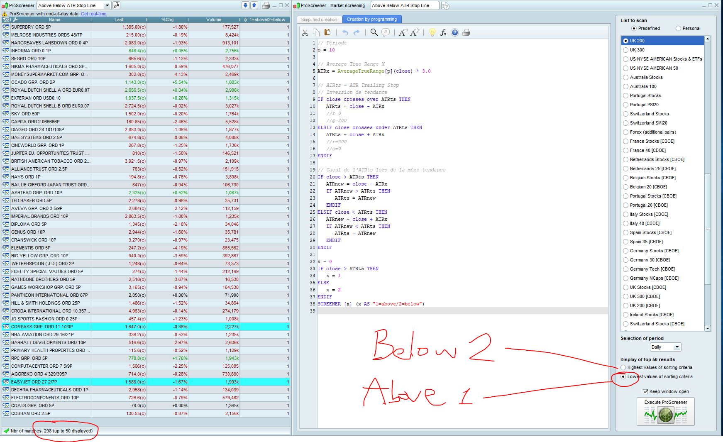
Task: Click the list icon at table header corner
Action: pos(6,20)
